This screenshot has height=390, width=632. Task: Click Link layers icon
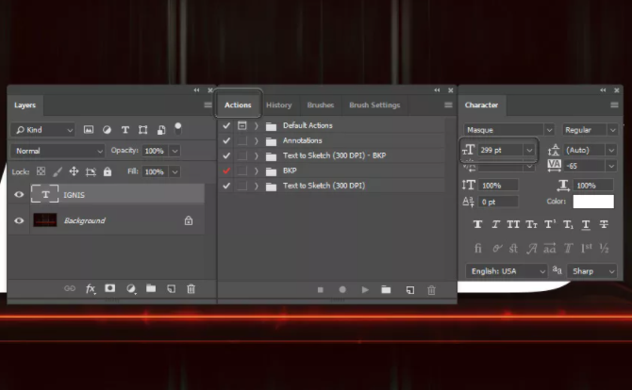coord(70,288)
